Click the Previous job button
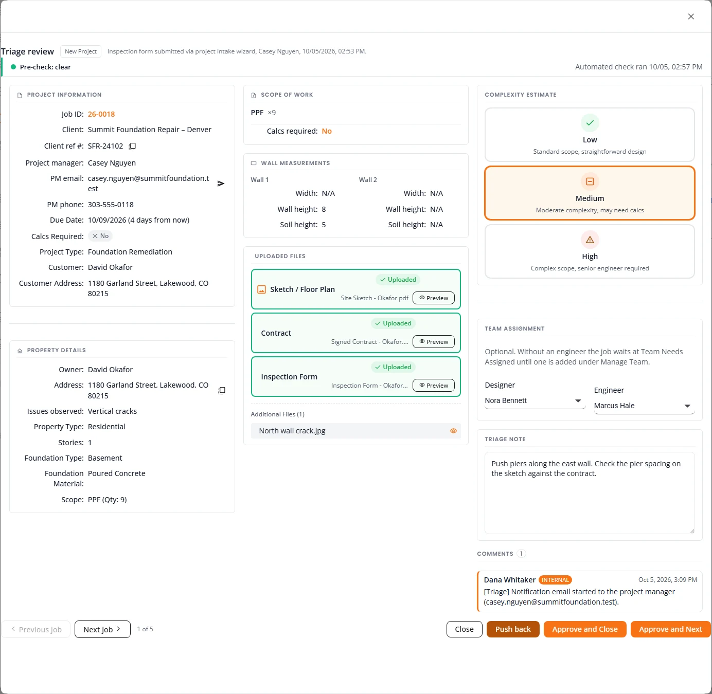 point(36,629)
